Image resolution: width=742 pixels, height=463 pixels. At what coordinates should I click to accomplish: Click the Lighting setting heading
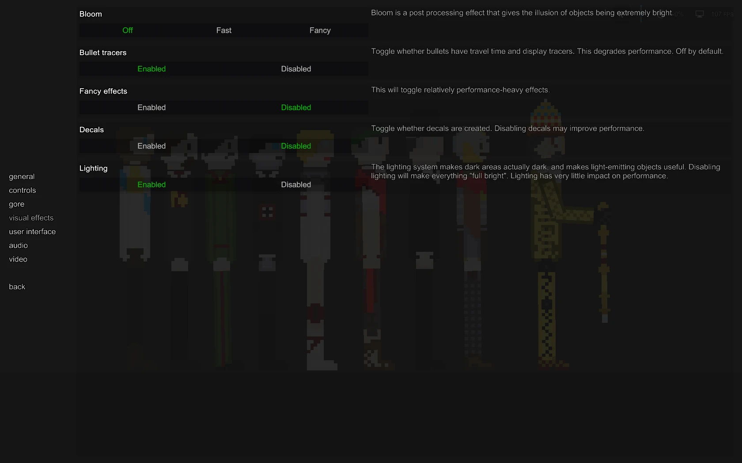click(x=94, y=168)
